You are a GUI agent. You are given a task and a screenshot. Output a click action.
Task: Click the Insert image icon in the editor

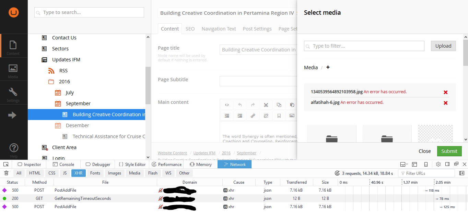pyautogui.click(x=292, y=116)
